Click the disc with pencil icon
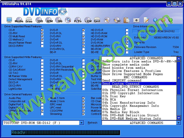This screenshot has width=184, height=138. (x=107, y=20)
